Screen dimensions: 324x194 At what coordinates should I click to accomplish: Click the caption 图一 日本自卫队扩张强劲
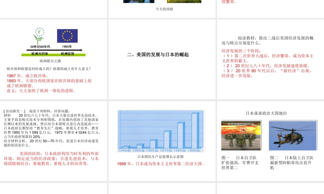tap(240, 163)
